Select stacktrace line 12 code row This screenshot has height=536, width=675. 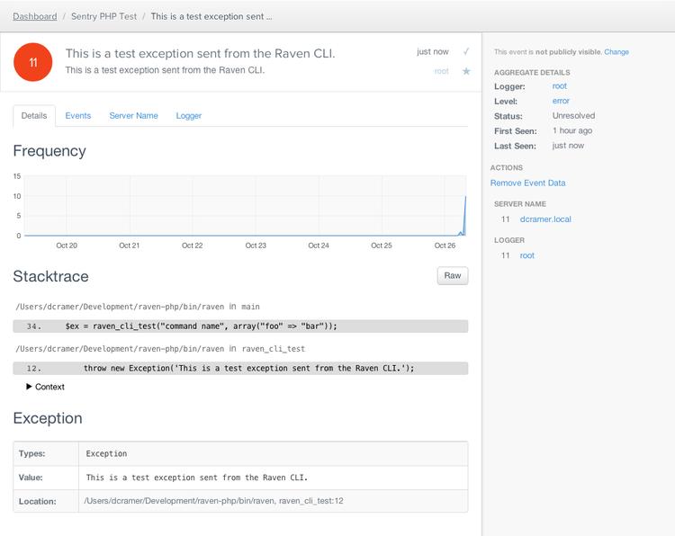(x=240, y=368)
